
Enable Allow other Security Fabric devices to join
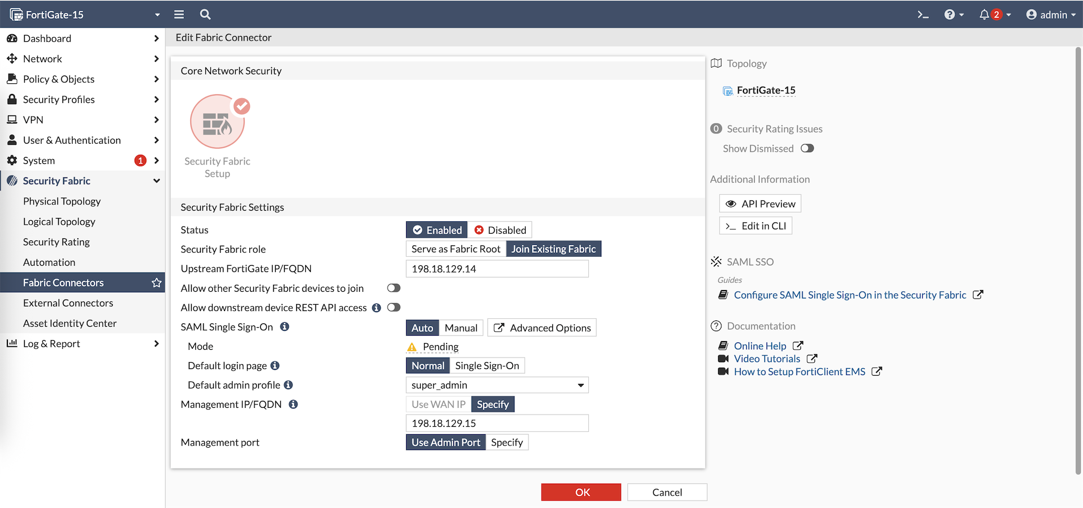click(x=394, y=288)
